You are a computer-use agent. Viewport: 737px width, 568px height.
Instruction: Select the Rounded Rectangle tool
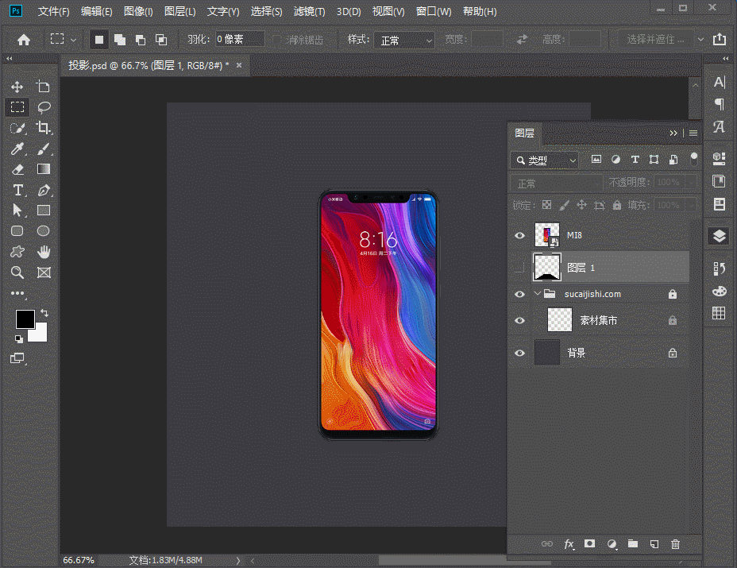(x=17, y=231)
